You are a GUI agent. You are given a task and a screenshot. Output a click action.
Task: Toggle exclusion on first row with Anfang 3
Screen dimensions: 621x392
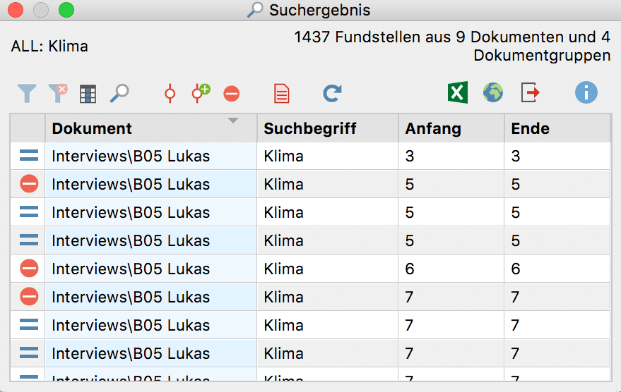pos(29,156)
